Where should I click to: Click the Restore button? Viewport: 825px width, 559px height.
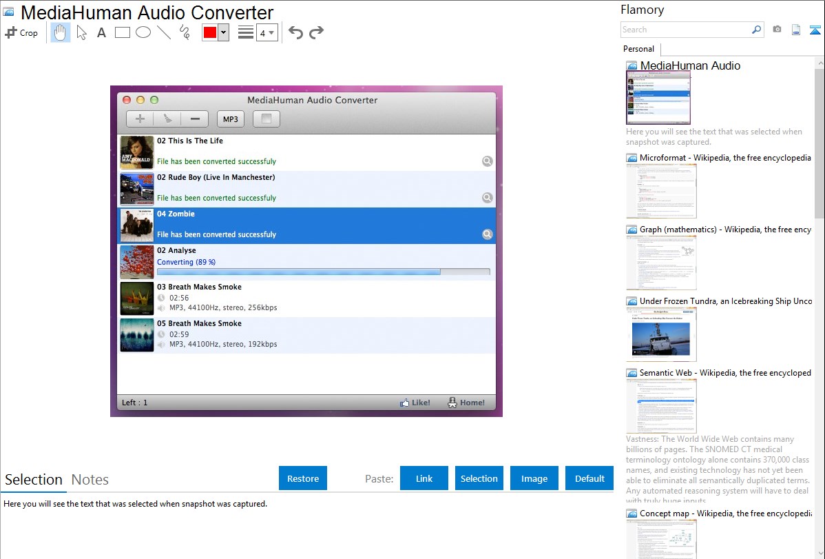303,478
